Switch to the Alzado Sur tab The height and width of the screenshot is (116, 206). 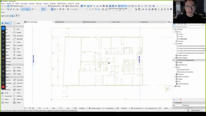153,22
